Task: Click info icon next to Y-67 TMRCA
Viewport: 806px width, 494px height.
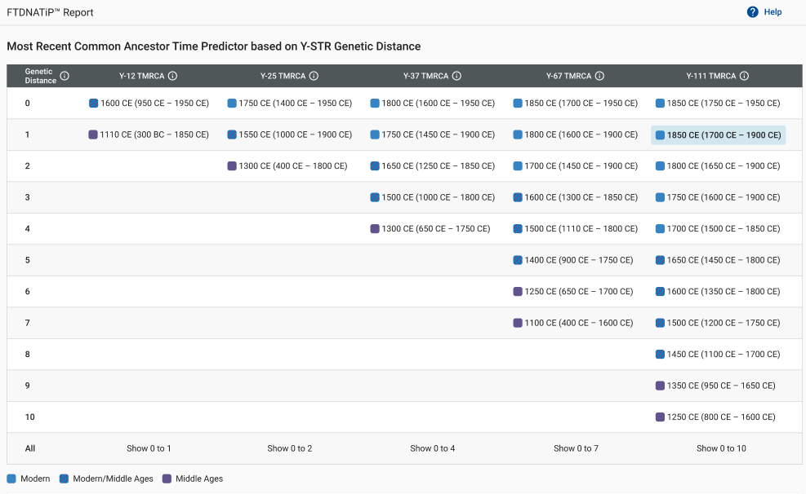Action: 599,76
